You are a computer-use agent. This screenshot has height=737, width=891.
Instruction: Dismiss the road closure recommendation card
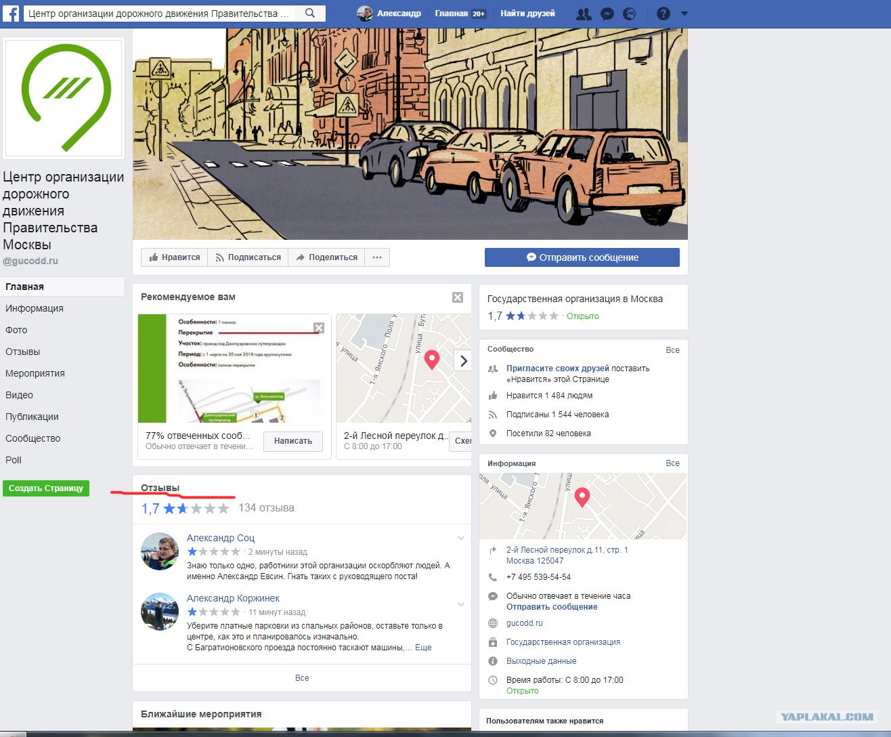[x=319, y=328]
